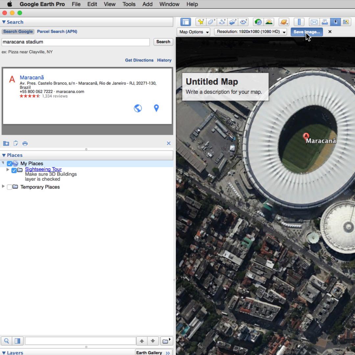Show historical imagery clock icon
This screenshot has height=355, width=355.
258,22
